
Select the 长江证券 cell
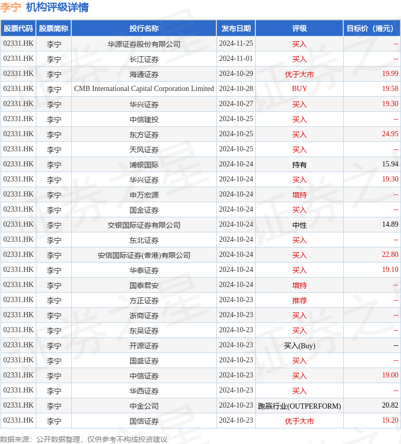[x=144, y=59]
